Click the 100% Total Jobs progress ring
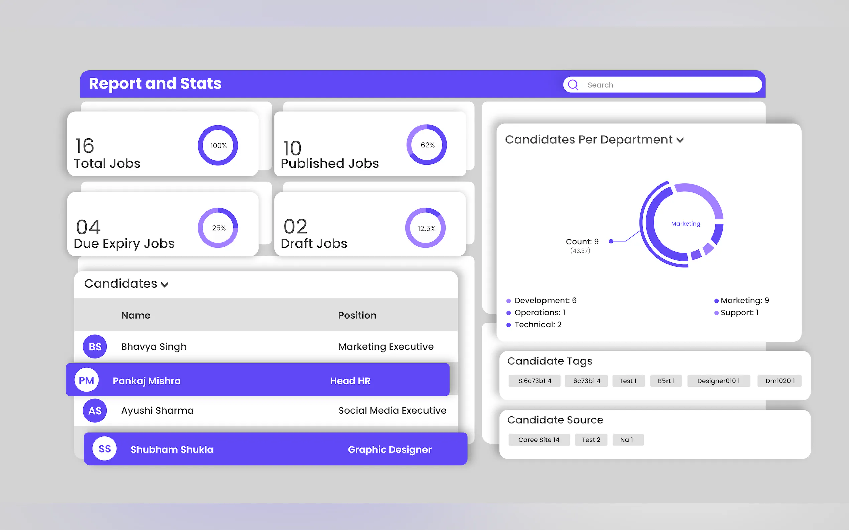Image resolution: width=849 pixels, height=530 pixels. point(218,146)
